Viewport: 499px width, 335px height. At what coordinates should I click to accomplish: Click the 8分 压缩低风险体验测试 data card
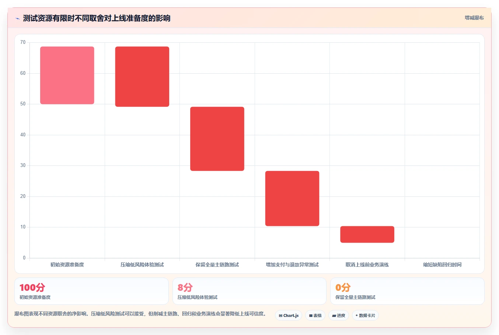click(249, 291)
